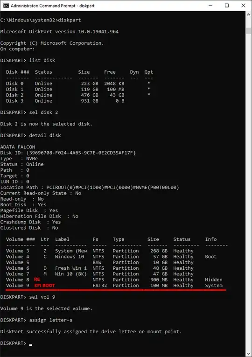Viewport: 252px width, 357px height.
Task: Click 'Disk 2 is now the selected disk.'
Action: pos(46,124)
